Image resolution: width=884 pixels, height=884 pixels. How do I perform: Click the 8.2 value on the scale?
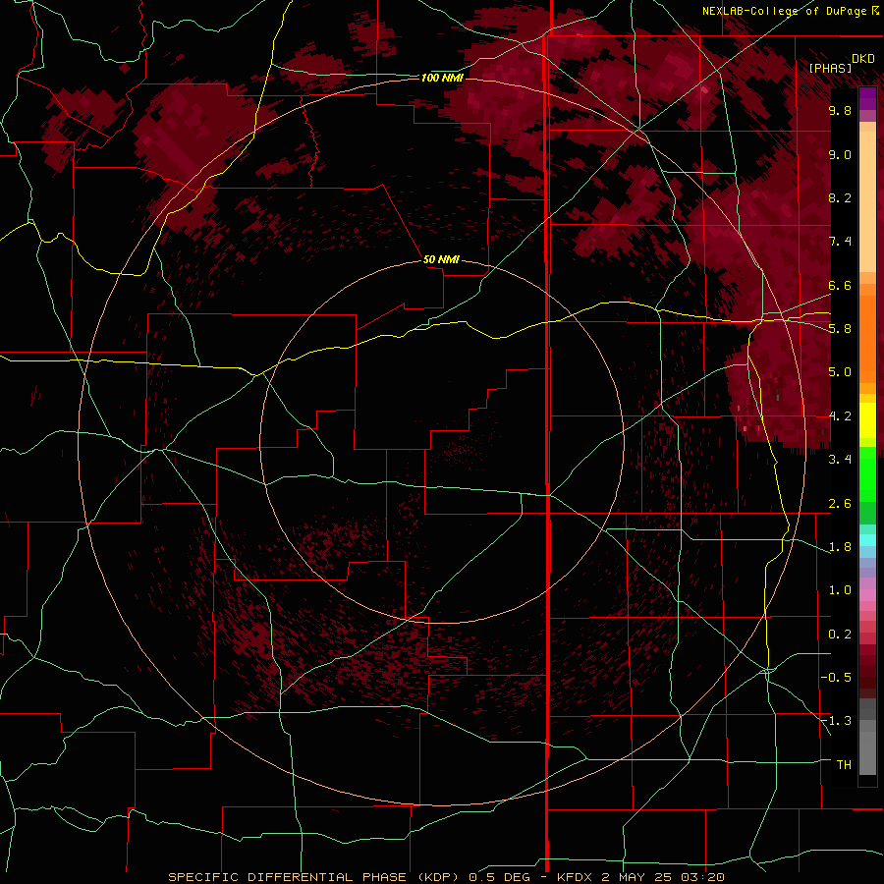coord(840,197)
